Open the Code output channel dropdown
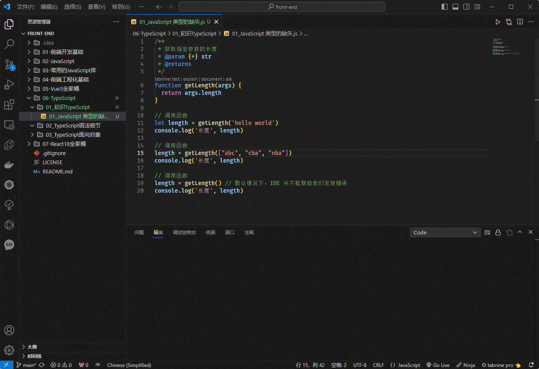 (445, 232)
